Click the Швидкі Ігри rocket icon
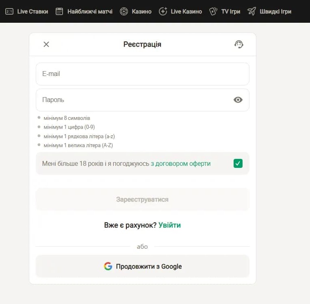Image resolution: width=310 pixels, height=304 pixels. pyautogui.click(x=252, y=11)
